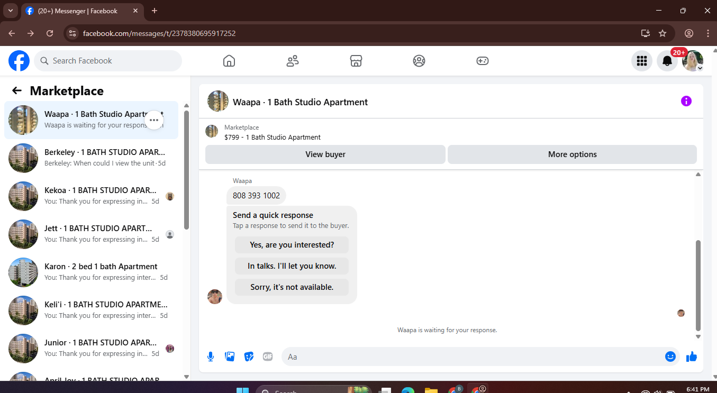
Task: Click install app icon in address bar
Action: (645, 33)
